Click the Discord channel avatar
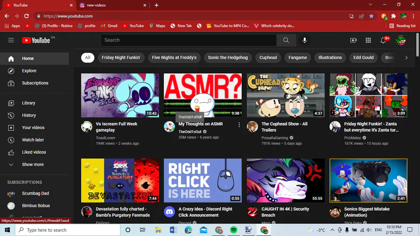The height and width of the screenshot is (236, 420). [169, 212]
